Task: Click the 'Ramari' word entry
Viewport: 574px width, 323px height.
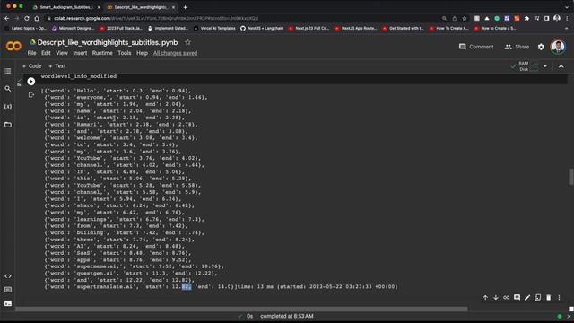Action: [x=87, y=125]
